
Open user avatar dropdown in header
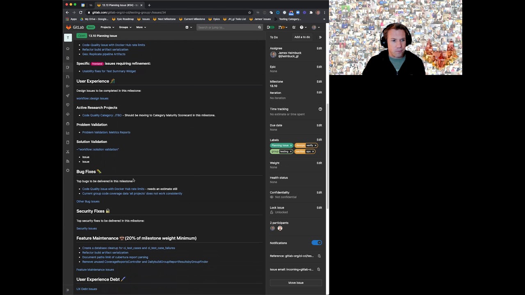[x=315, y=27]
